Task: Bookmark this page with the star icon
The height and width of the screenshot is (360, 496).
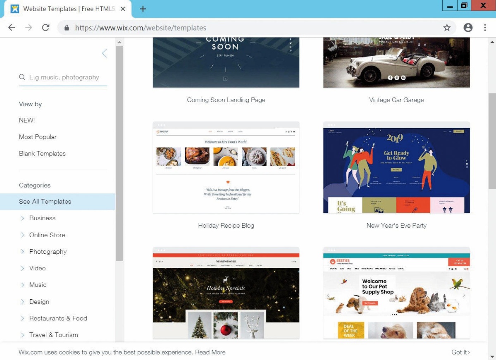Action: 447,28
